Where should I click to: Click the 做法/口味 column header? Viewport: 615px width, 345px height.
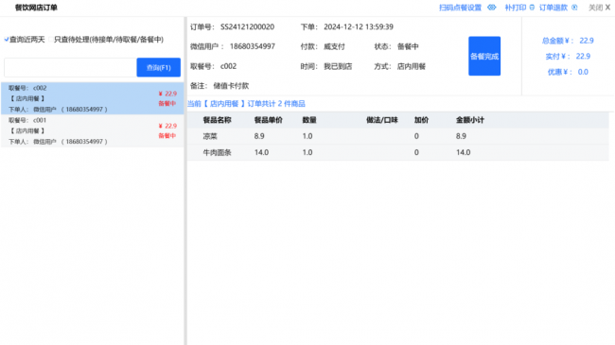[381, 120]
